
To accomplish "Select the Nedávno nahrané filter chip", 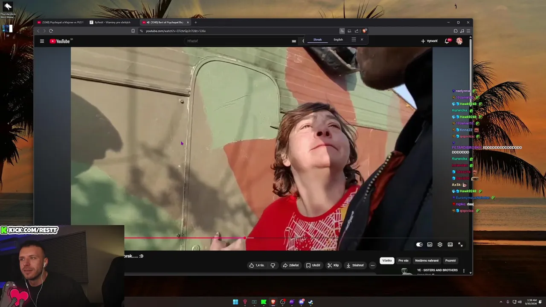I will click(x=427, y=261).
